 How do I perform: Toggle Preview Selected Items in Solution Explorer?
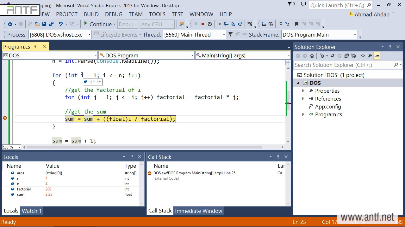[377, 56]
